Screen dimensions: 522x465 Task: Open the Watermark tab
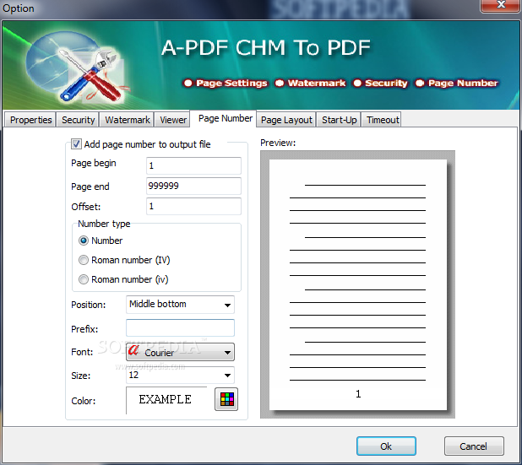click(x=128, y=120)
